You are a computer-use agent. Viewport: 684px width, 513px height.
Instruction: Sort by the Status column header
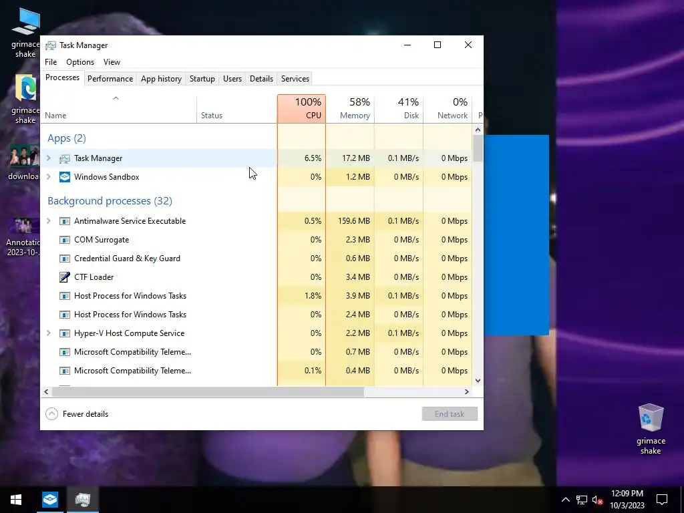237,109
